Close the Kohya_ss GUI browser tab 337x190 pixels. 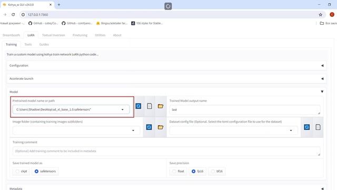51,5
